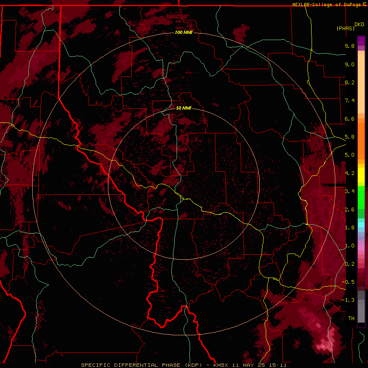Click the 9.8 value on color scale
The image size is (368, 368).
pyautogui.click(x=350, y=46)
